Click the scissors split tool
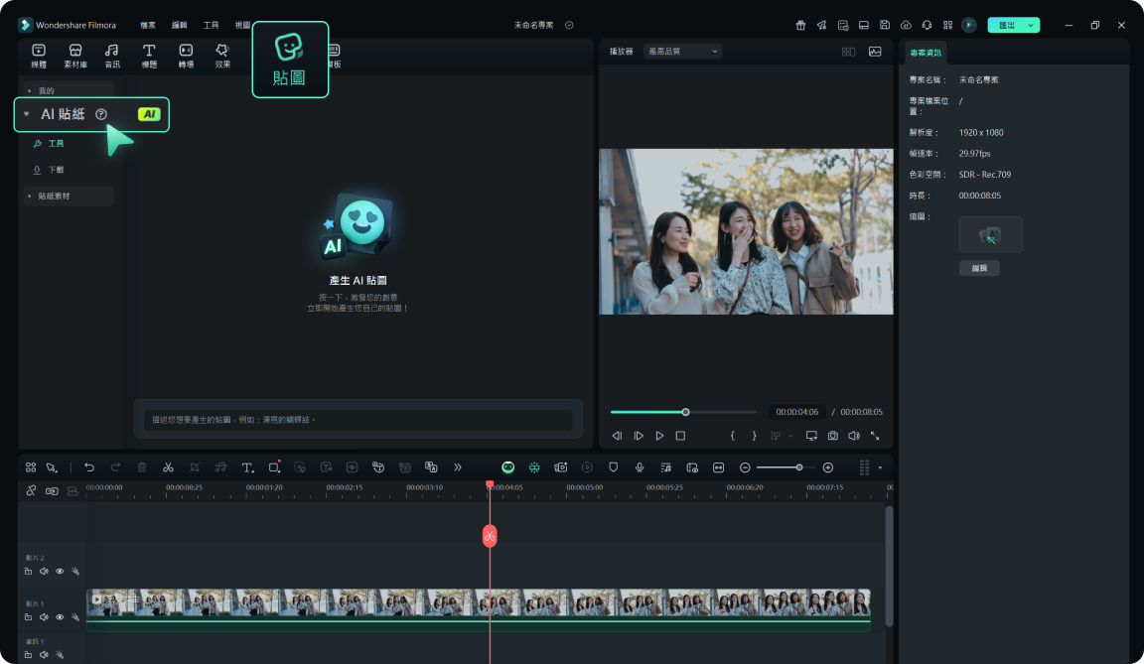 (168, 467)
